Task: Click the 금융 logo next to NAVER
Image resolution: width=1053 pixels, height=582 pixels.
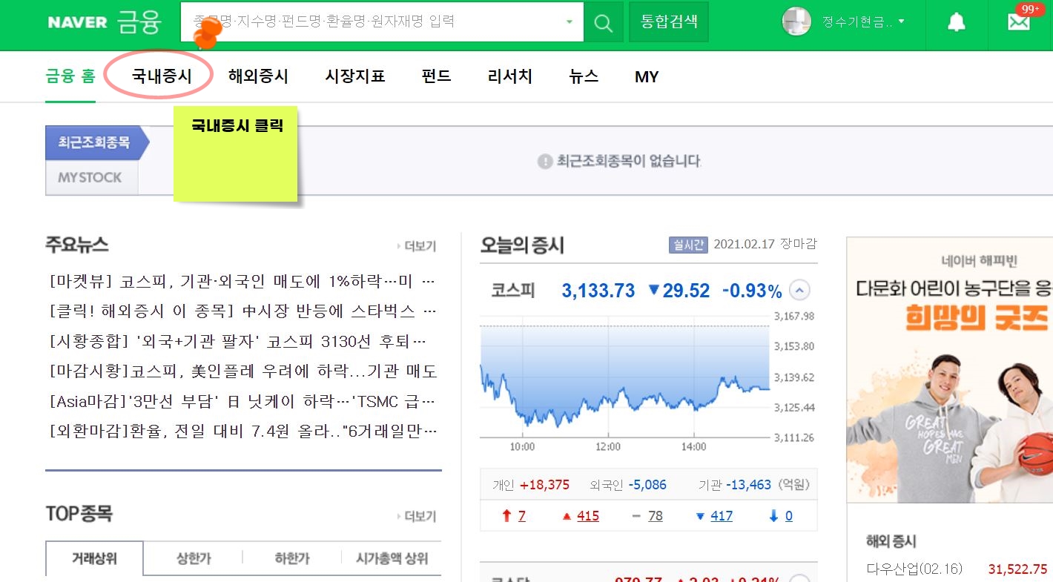Action: pos(139,22)
